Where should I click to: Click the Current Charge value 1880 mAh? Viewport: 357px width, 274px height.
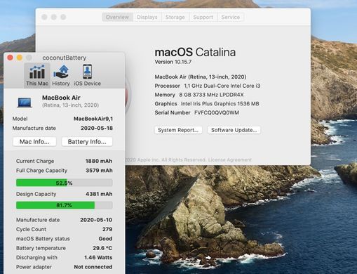(x=99, y=161)
